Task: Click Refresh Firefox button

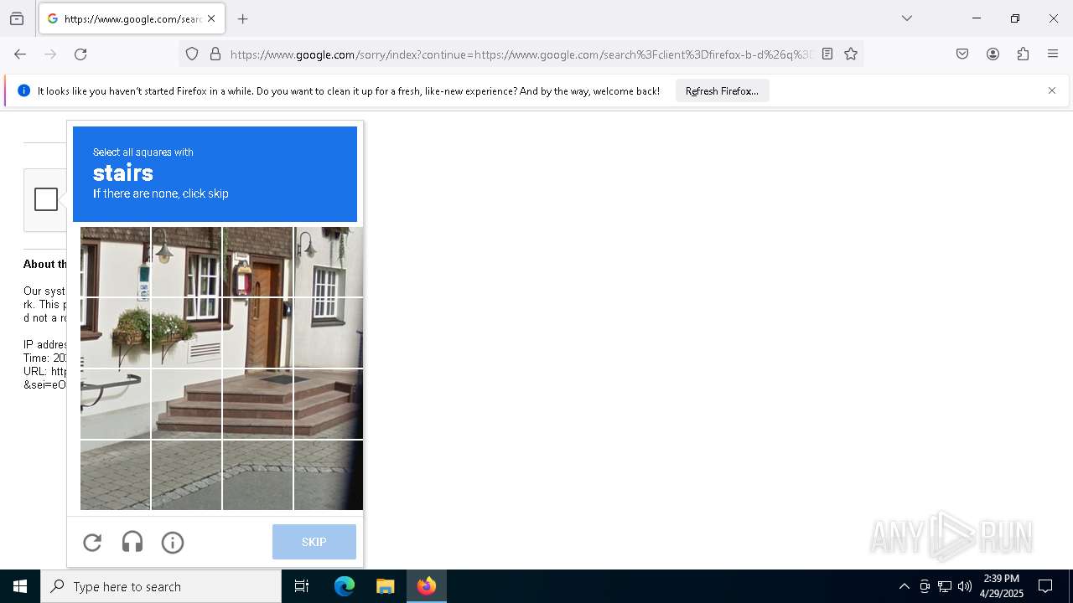Action: (x=722, y=90)
